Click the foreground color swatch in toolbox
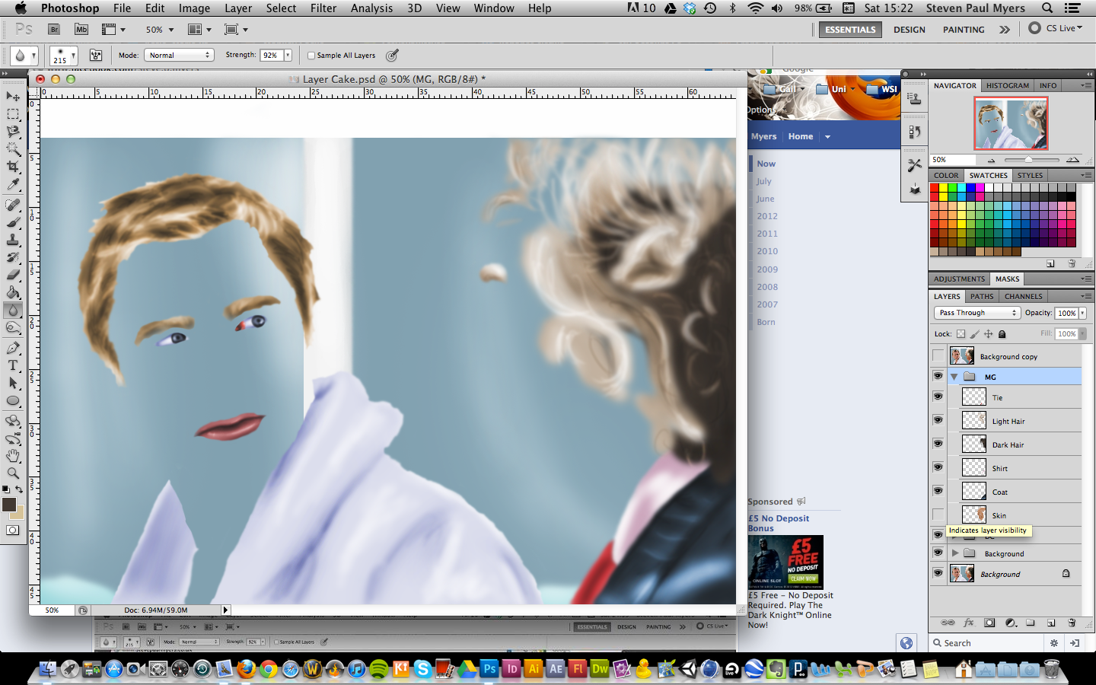The width and height of the screenshot is (1096, 685). point(8,504)
